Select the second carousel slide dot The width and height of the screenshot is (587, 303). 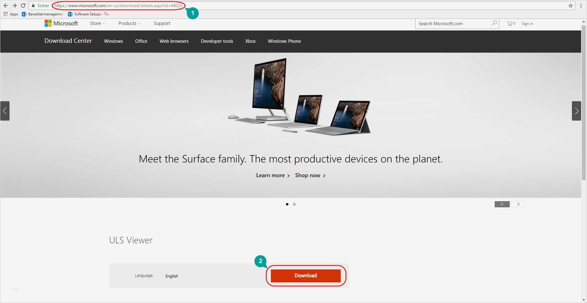[294, 204]
